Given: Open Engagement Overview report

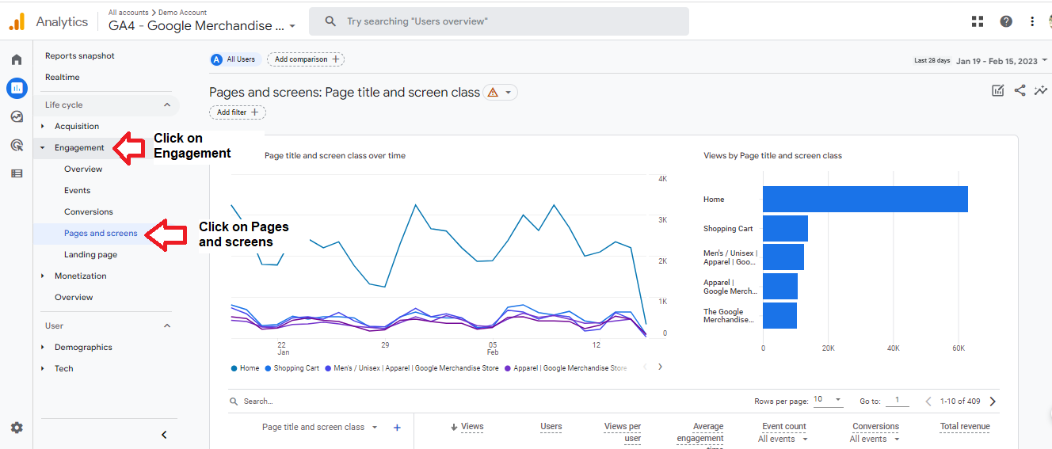Looking at the screenshot, I should point(83,169).
